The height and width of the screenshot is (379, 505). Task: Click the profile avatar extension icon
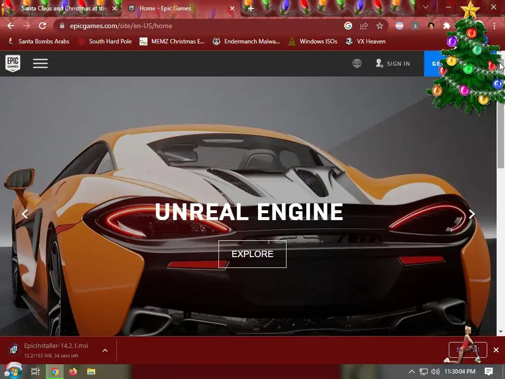[431, 26]
